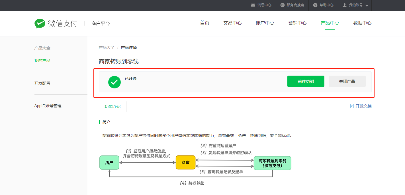This screenshot has height=195, width=405.
Task: Click the (3) 发起转账申请并验密确认 label
Action: coord(226,153)
